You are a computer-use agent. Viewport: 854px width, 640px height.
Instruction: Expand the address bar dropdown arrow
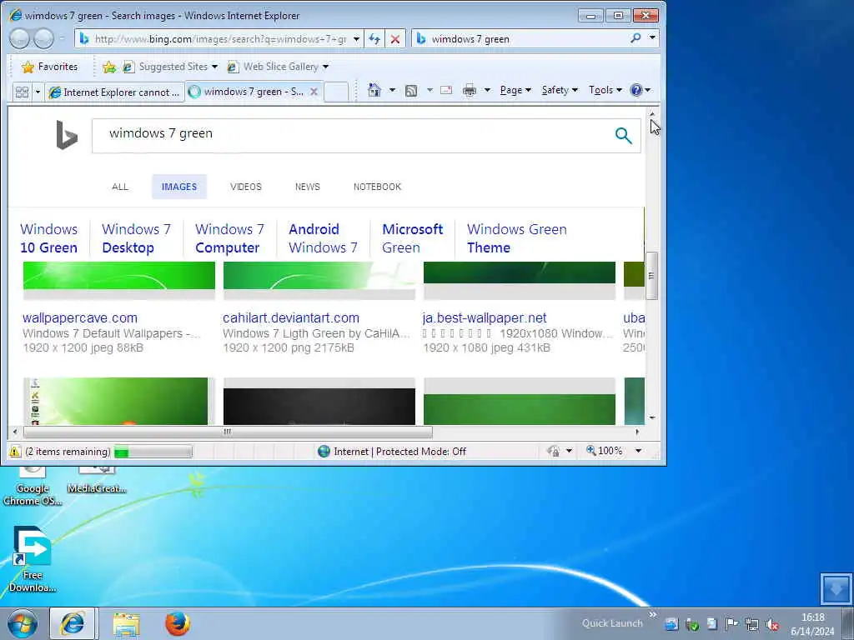356,38
